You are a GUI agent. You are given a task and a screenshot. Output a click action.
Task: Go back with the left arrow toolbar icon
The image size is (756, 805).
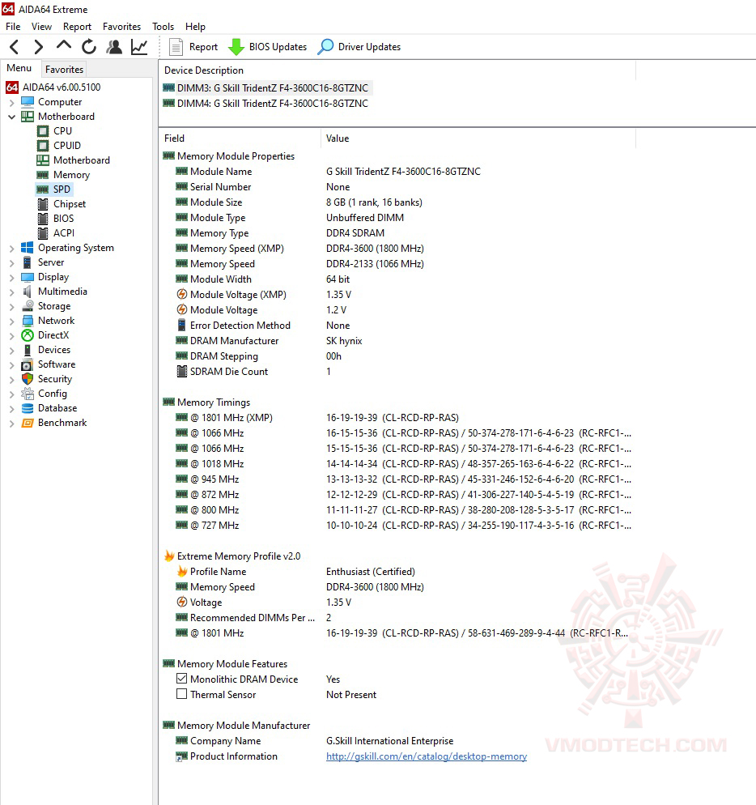point(15,47)
